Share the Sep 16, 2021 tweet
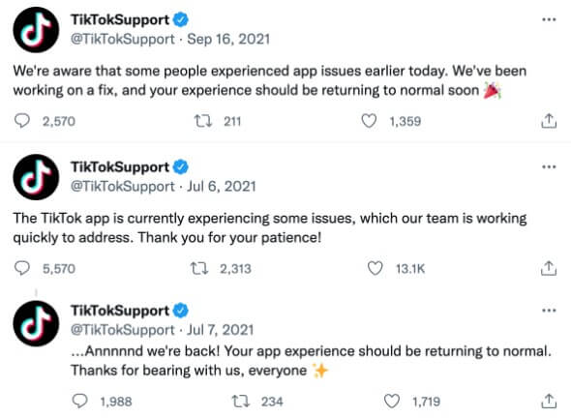The width and height of the screenshot is (571, 418). (549, 121)
